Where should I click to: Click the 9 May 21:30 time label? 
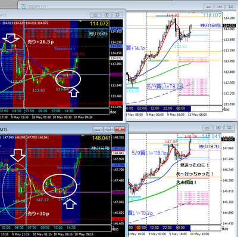coord(20,117)
